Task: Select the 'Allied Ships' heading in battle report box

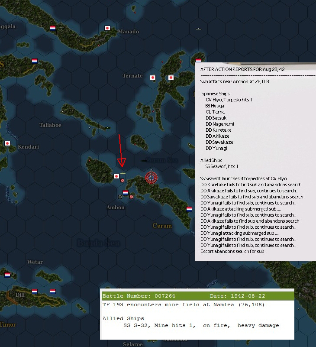Action: [123, 318]
